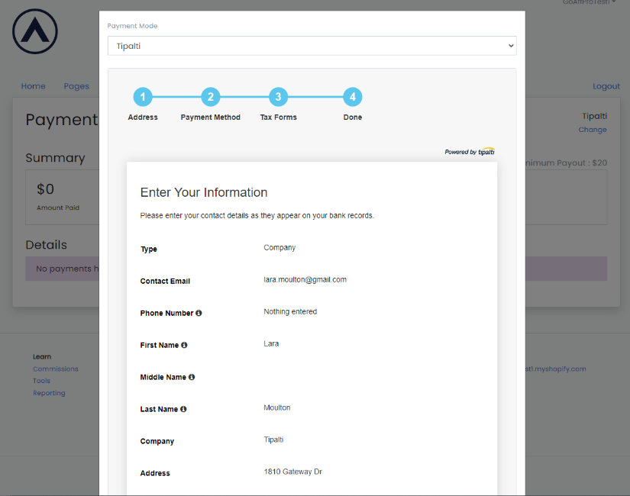The width and height of the screenshot is (630, 496).
Task: Select step 2 Payment Method circle
Action: (x=211, y=97)
